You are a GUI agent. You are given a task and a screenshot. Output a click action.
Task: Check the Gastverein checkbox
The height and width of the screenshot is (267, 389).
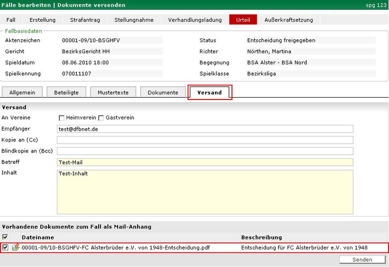click(101, 118)
